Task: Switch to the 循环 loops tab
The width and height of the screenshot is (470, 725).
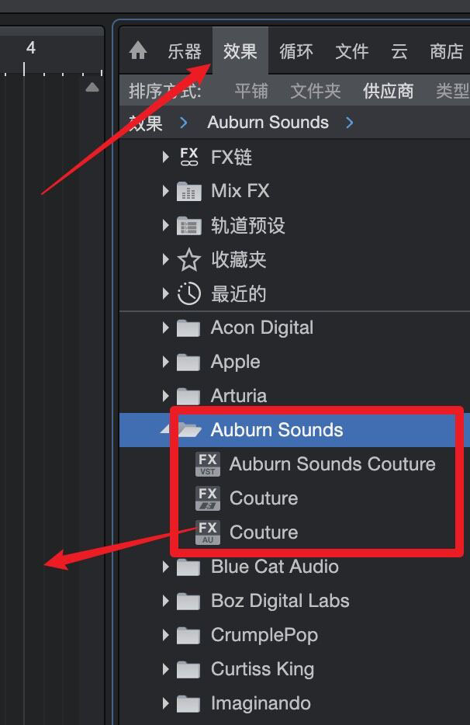Action: [296, 51]
